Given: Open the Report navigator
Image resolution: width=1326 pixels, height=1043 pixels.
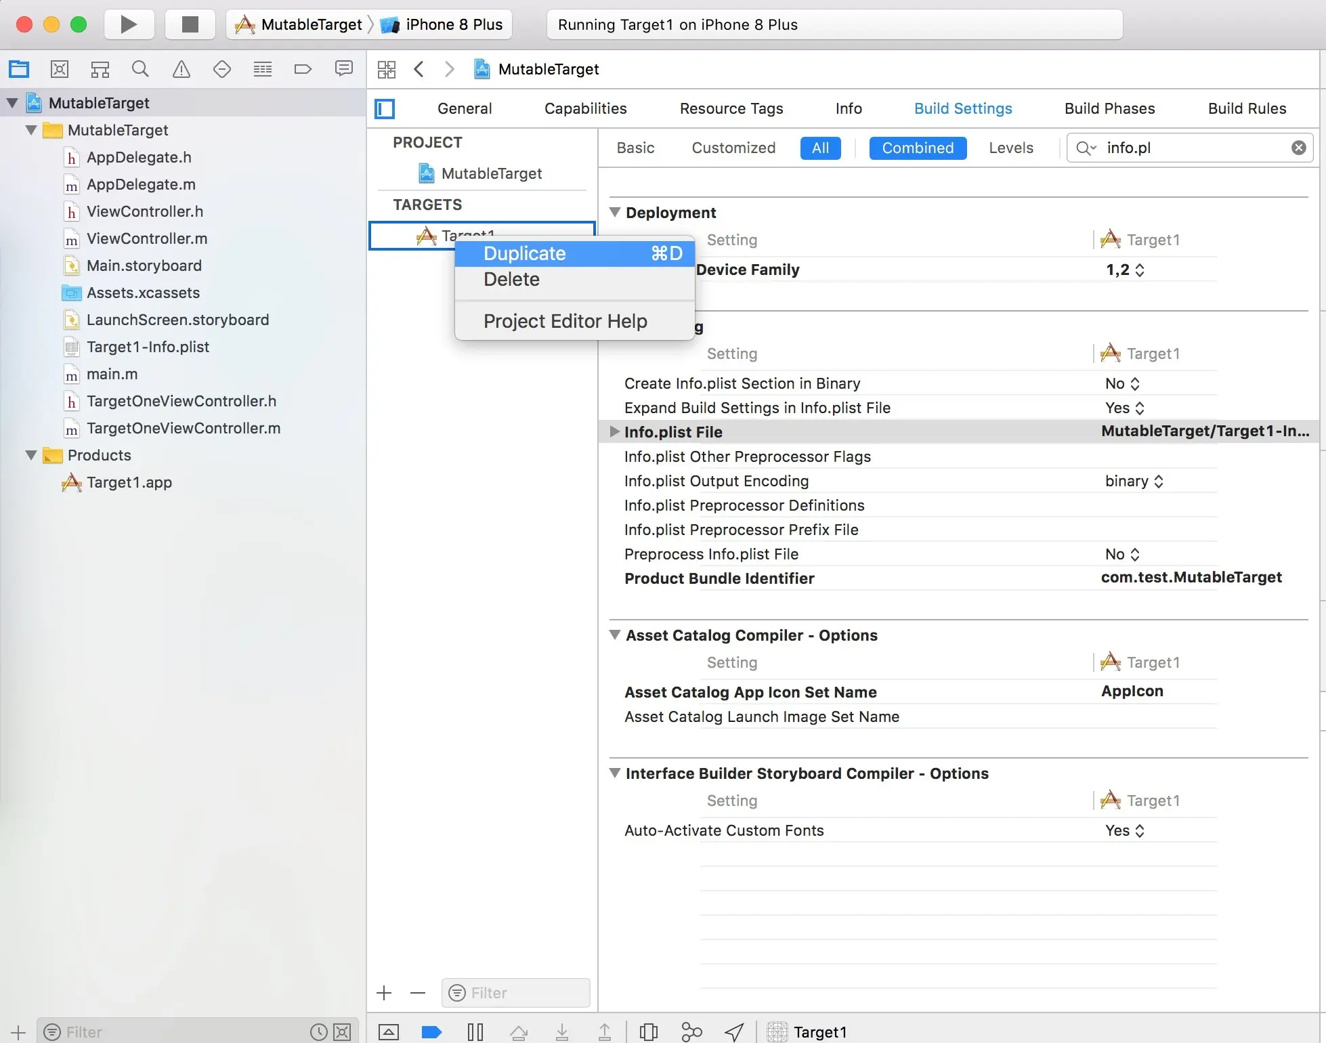Looking at the screenshot, I should pyautogui.click(x=344, y=68).
